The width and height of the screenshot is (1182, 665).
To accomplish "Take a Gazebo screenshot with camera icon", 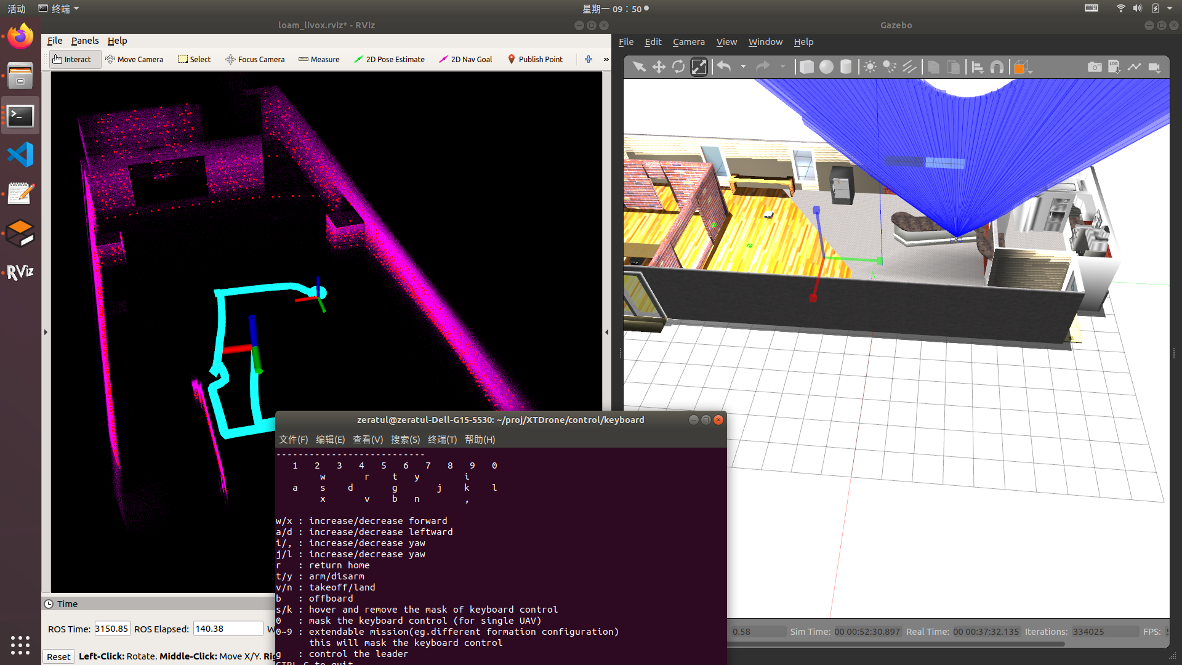I will click(1095, 67).
